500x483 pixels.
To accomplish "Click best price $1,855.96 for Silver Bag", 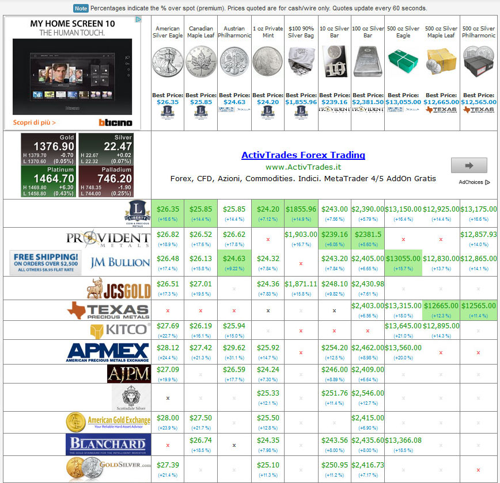I will tap(301, 102).
